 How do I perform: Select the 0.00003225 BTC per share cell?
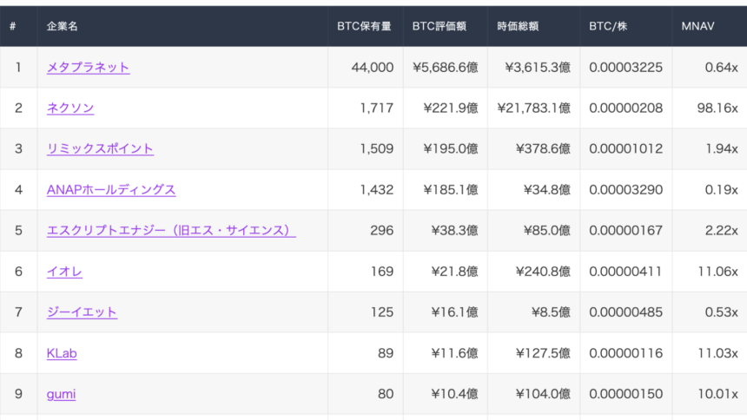pos(625,67)
